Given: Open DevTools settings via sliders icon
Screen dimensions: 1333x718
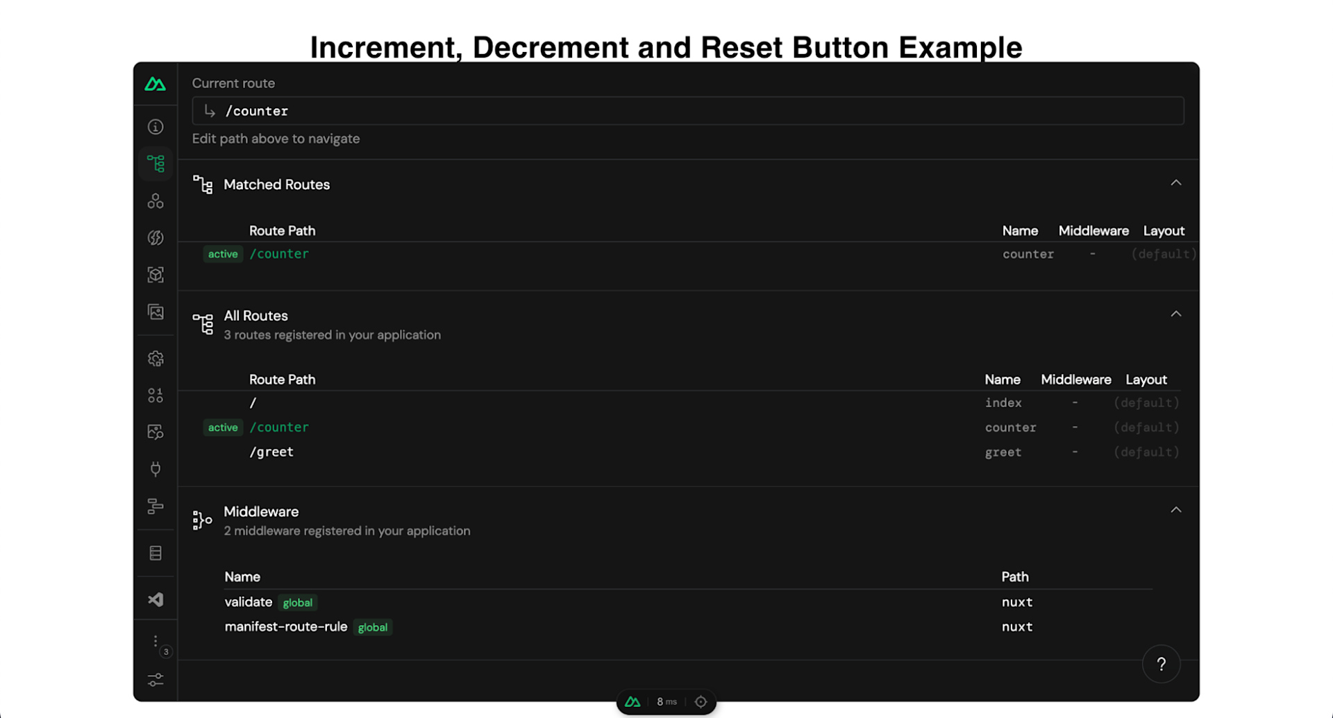Looking at the screenshot, I should (x=155, y=680).
